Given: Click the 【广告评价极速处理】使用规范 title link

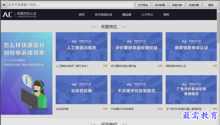Looking at the screenshot, I should pos(184,109).
